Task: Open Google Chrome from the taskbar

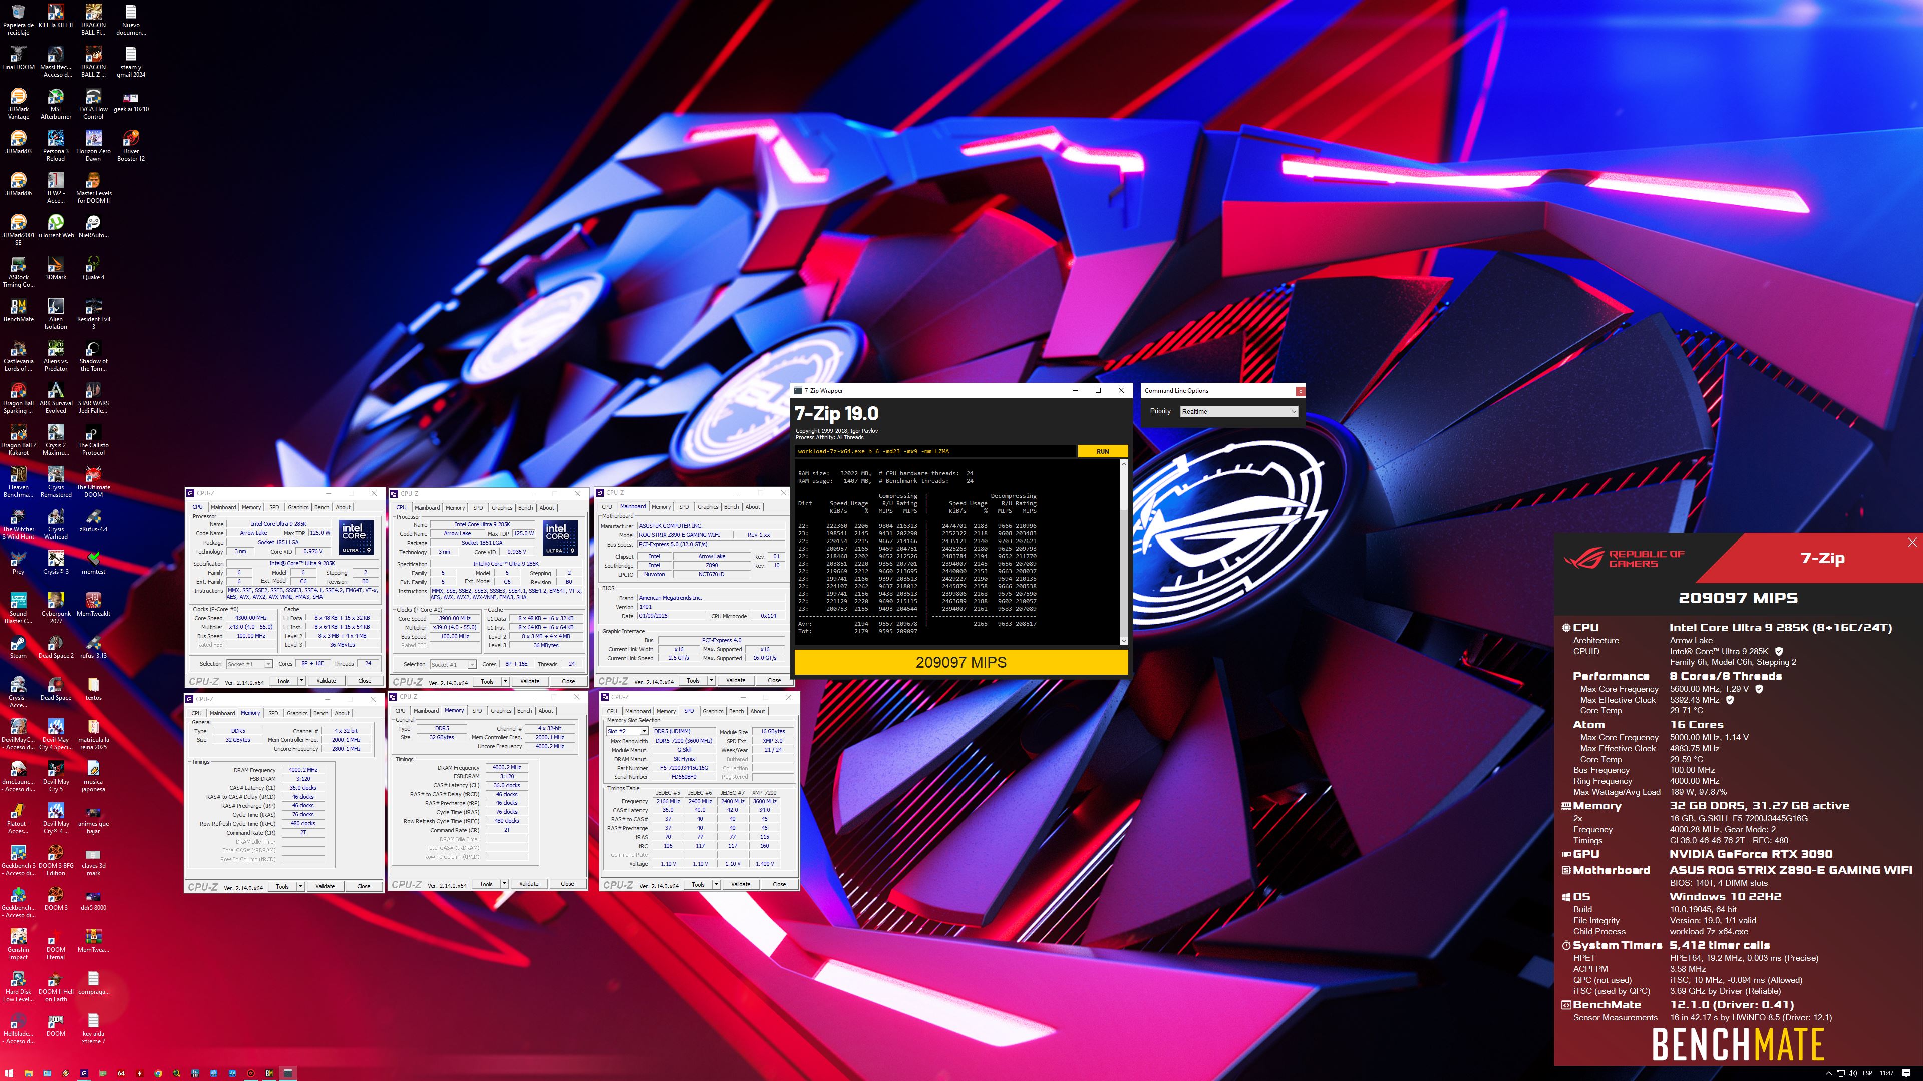Action: click(x=158, y=1073)
